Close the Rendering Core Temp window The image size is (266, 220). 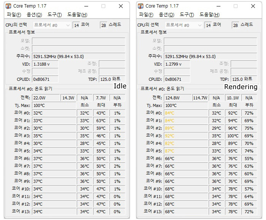click(x=253, y=6)
